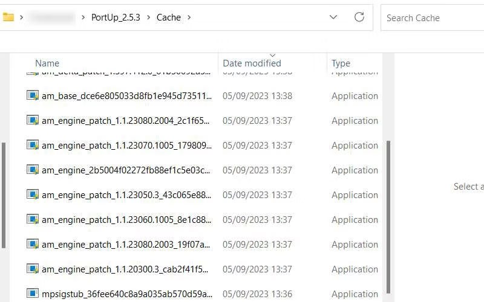The image size is (484, 302).
Task: Sort files by Type column header
Action: click(x=341, y=63)
